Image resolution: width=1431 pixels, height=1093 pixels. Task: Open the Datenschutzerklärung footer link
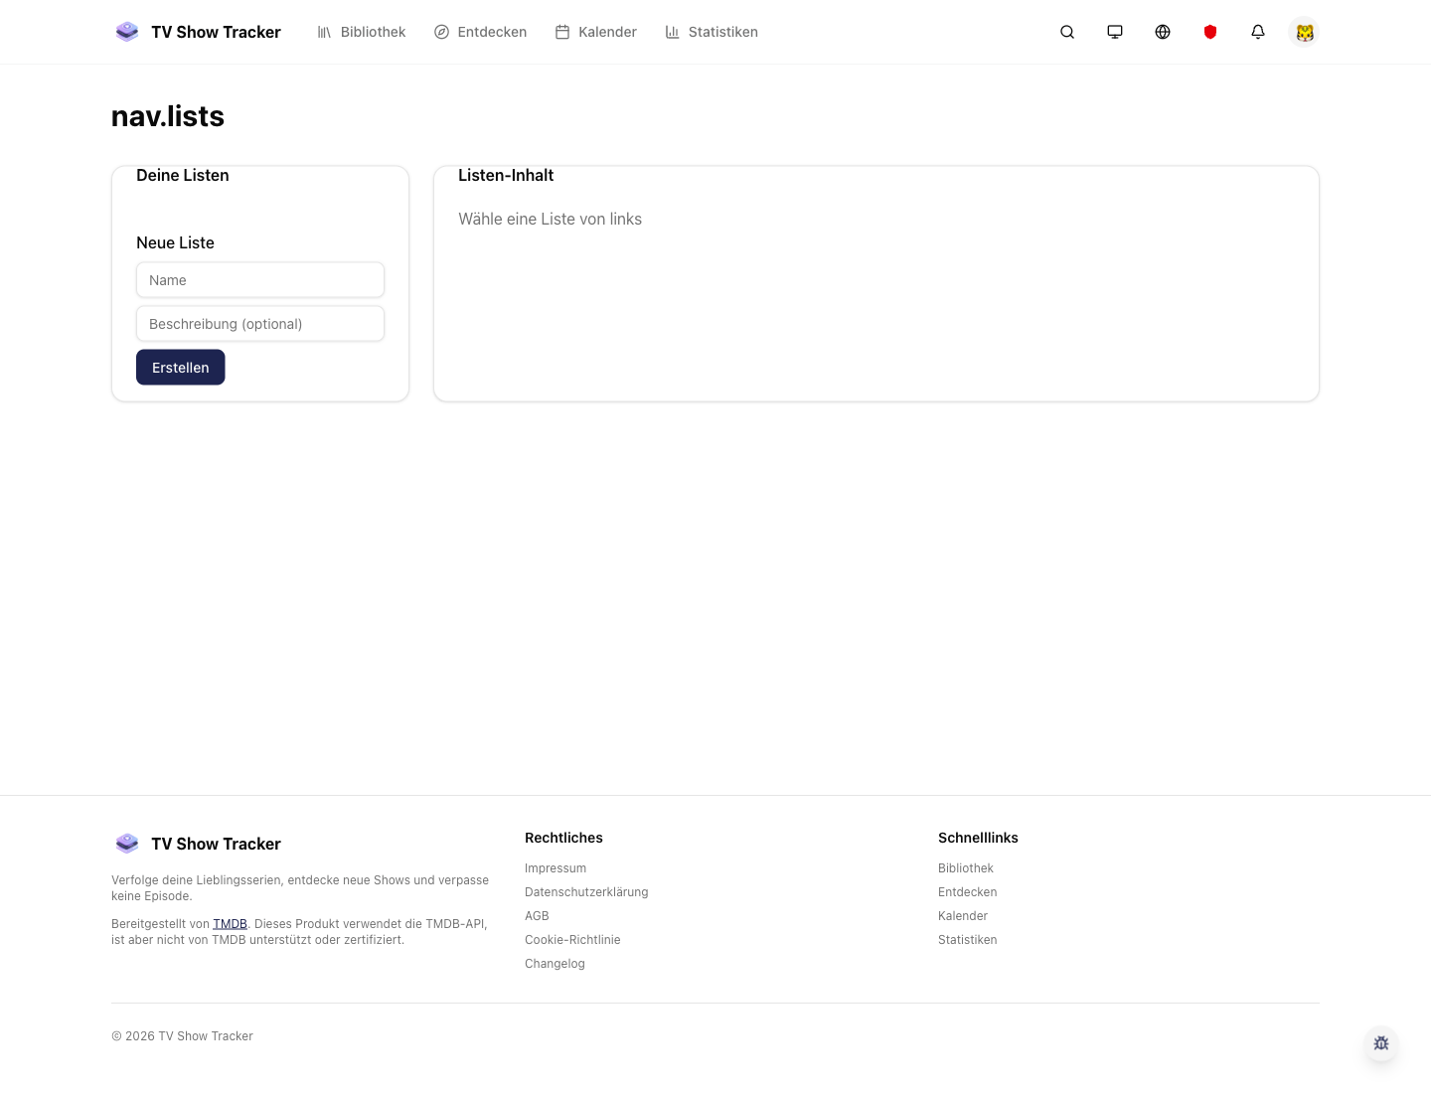(x=586, y=891)
